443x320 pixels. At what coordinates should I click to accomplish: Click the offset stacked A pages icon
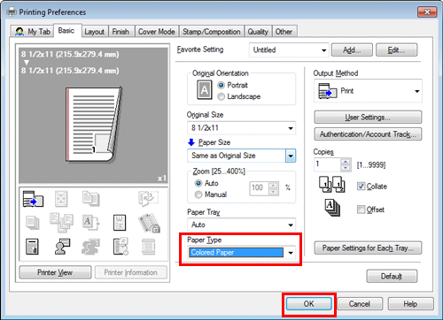(x=332, y=208)
